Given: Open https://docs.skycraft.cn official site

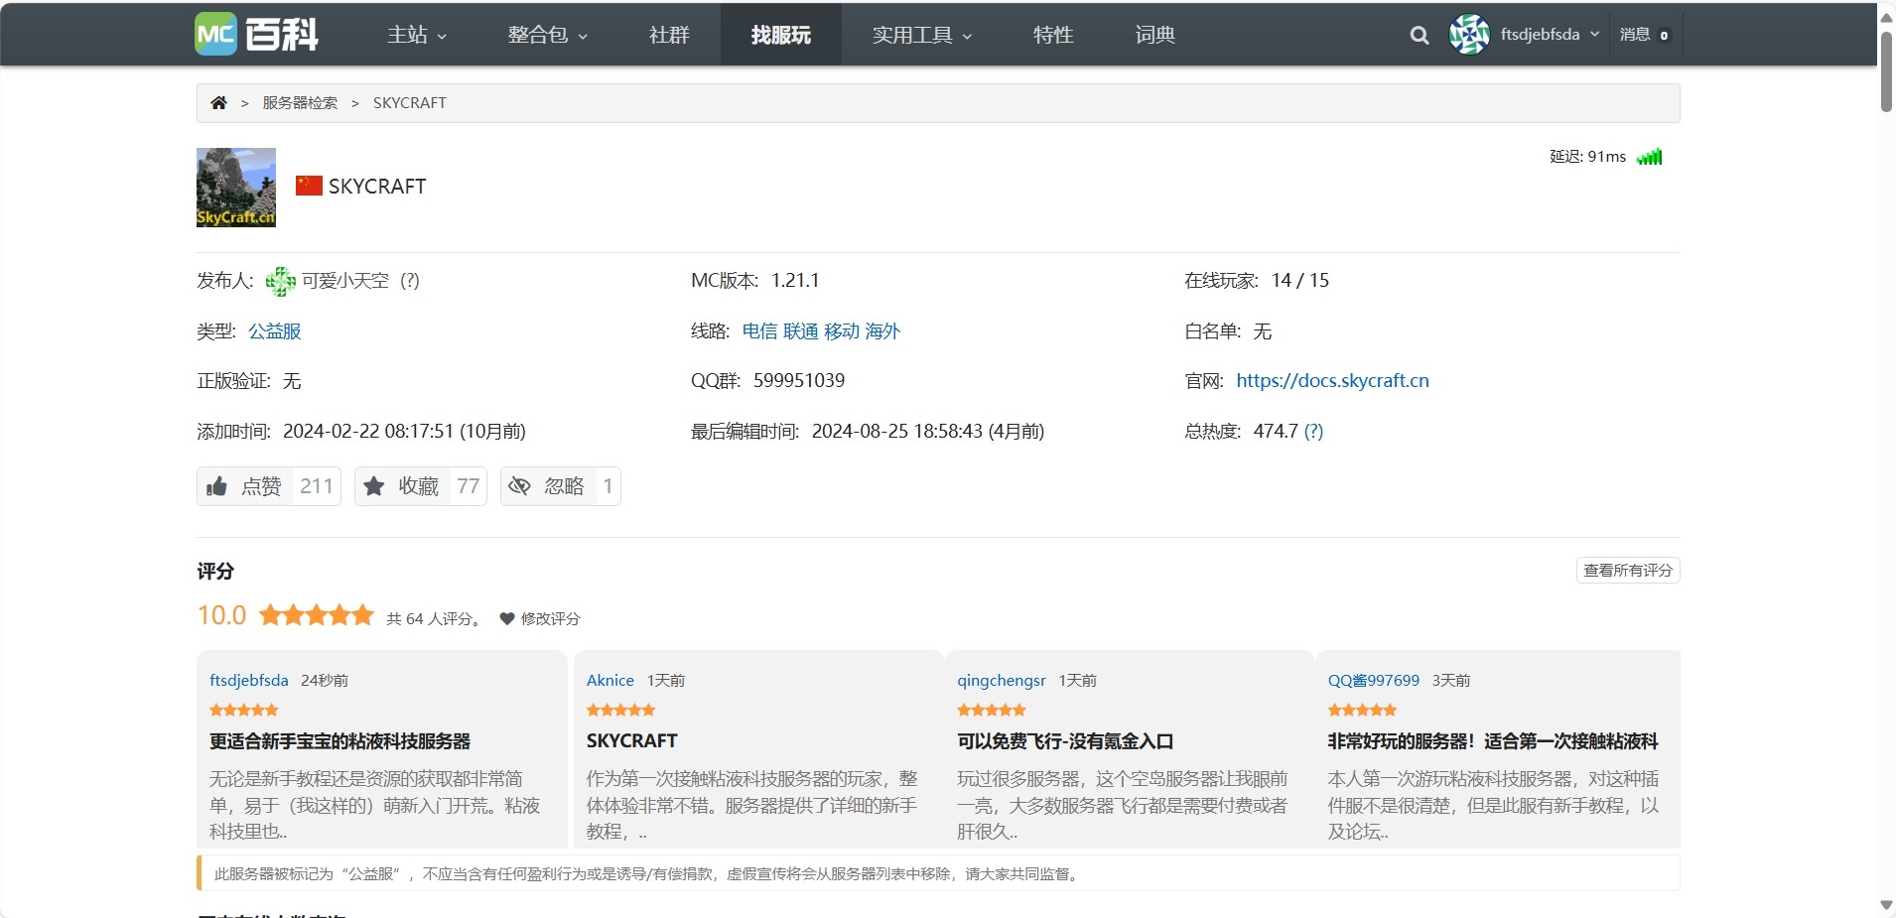Looking at the screenshot, I should pos(1332,381).
